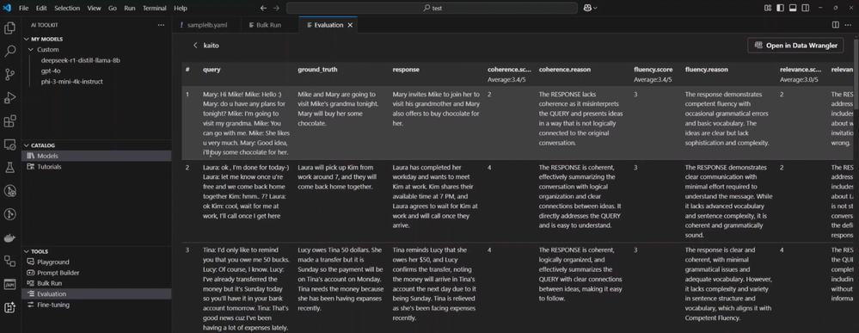Screen dimensions: 859x333
Task: Click the query column header
Action: tap(212, 70)
